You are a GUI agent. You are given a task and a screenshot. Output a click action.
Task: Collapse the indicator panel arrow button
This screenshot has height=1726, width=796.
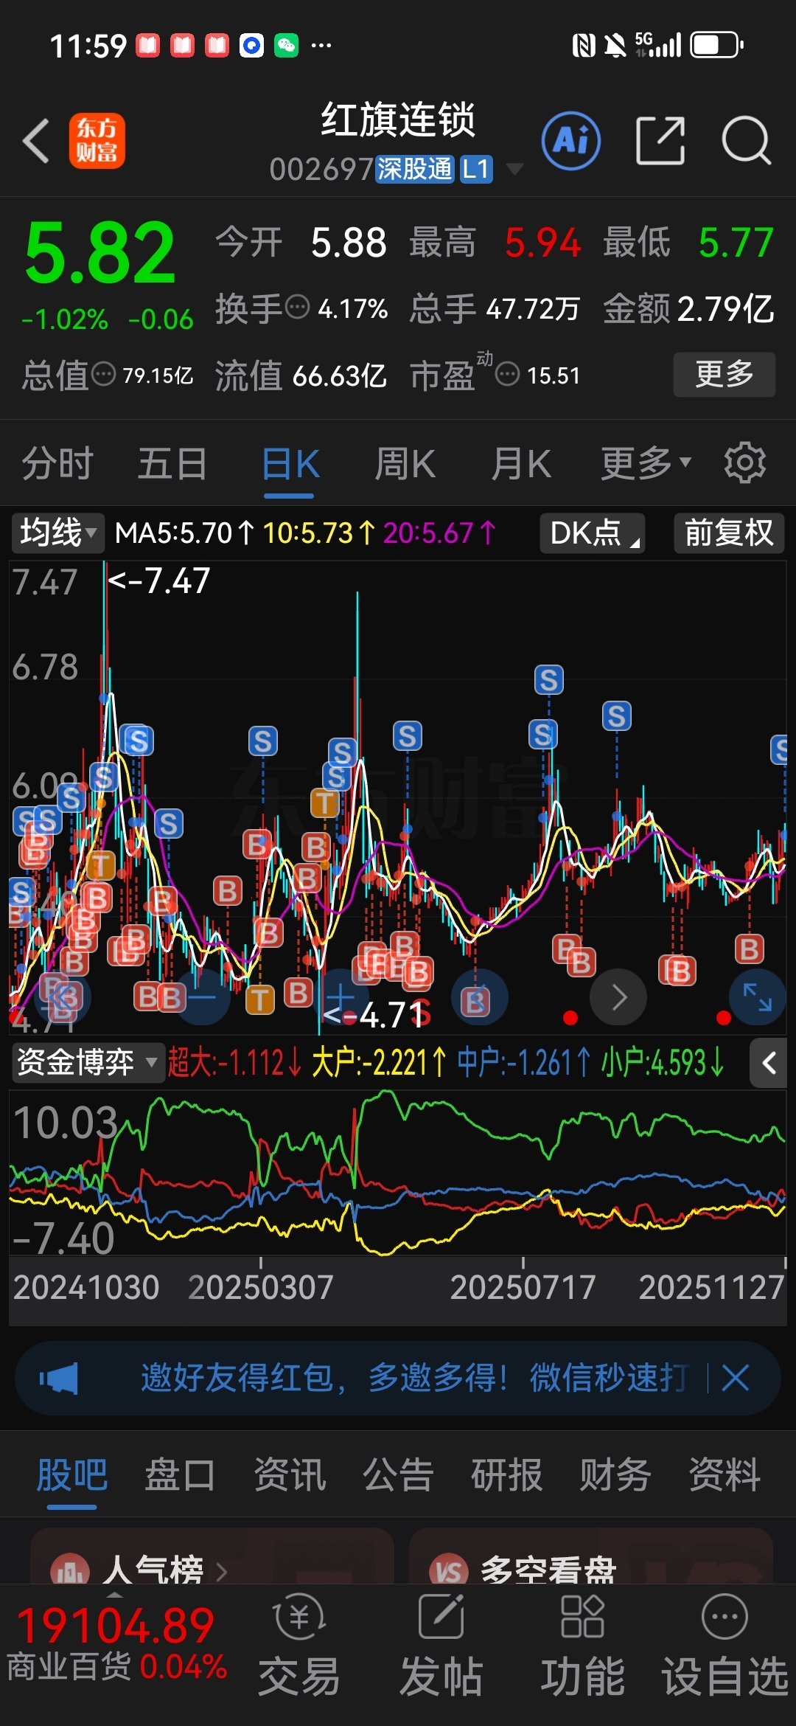pos(769,1063)
